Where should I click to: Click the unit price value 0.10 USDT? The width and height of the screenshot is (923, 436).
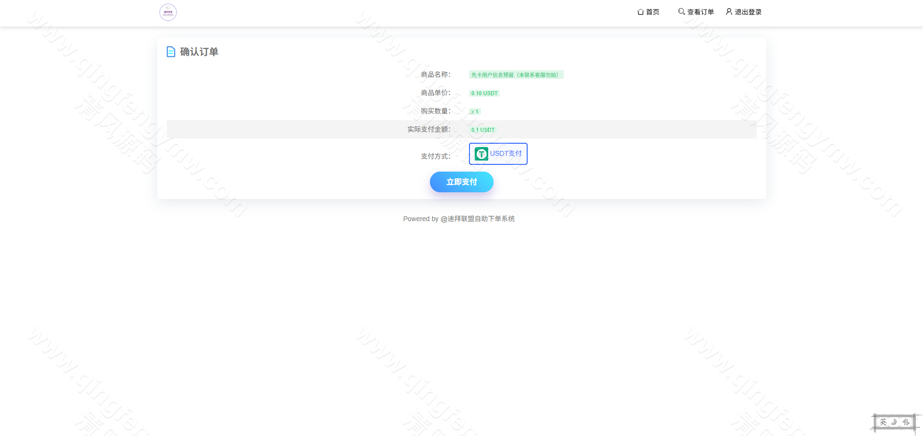[484, 93]
